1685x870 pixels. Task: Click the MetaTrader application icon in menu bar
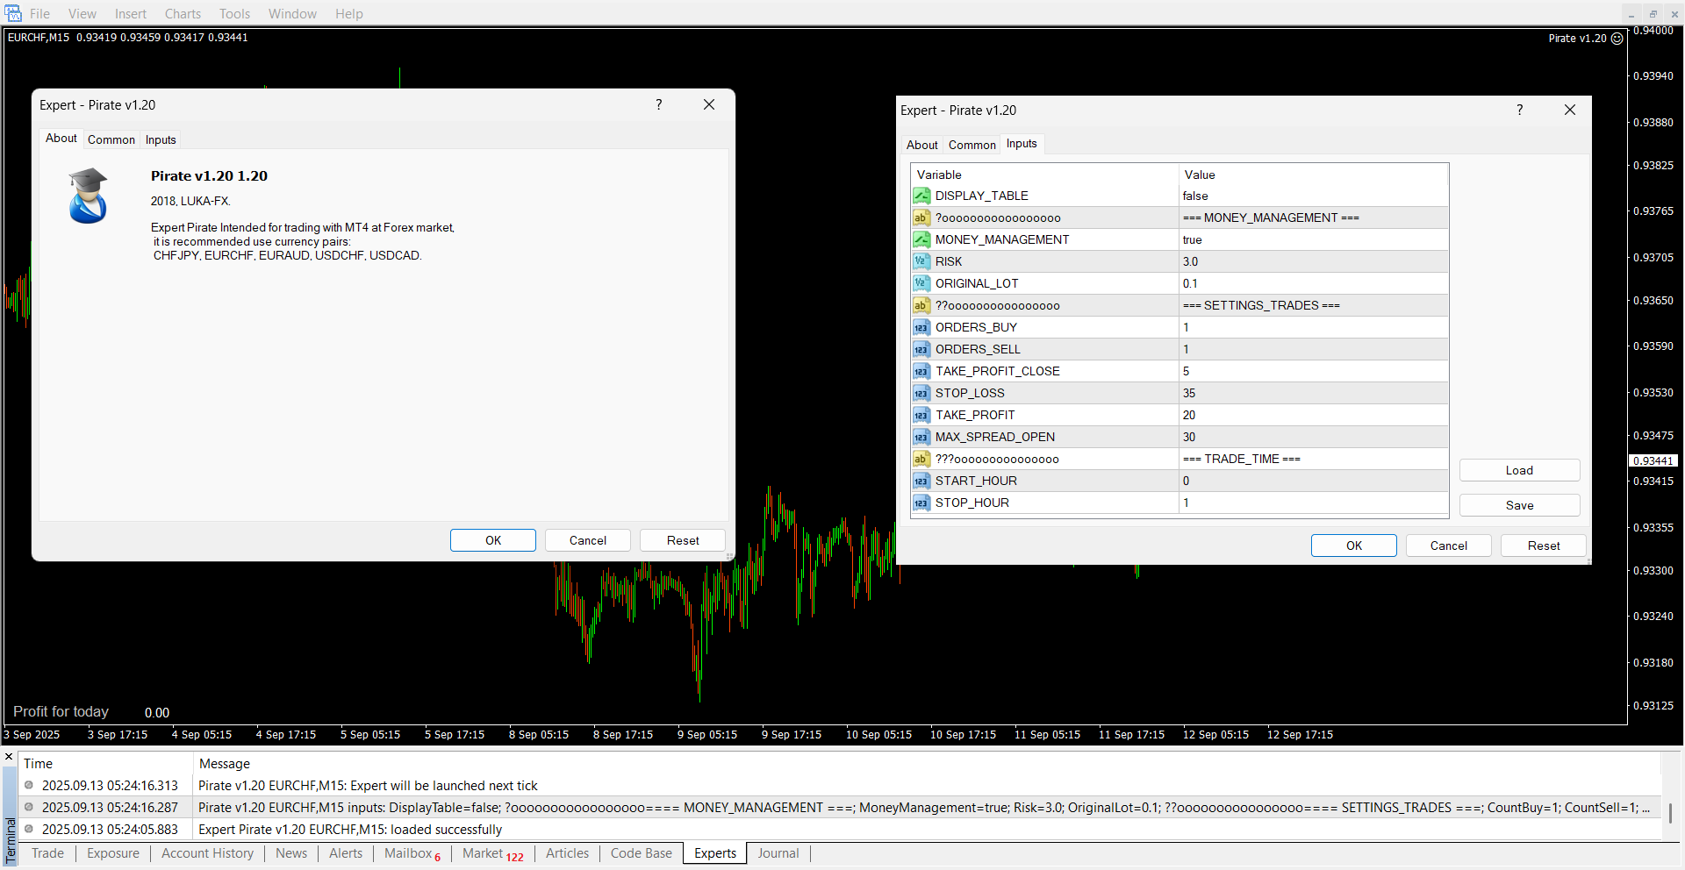pos(13,13)
